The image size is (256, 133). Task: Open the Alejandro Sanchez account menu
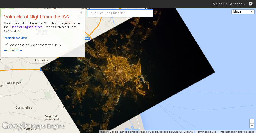pos(229,4)
